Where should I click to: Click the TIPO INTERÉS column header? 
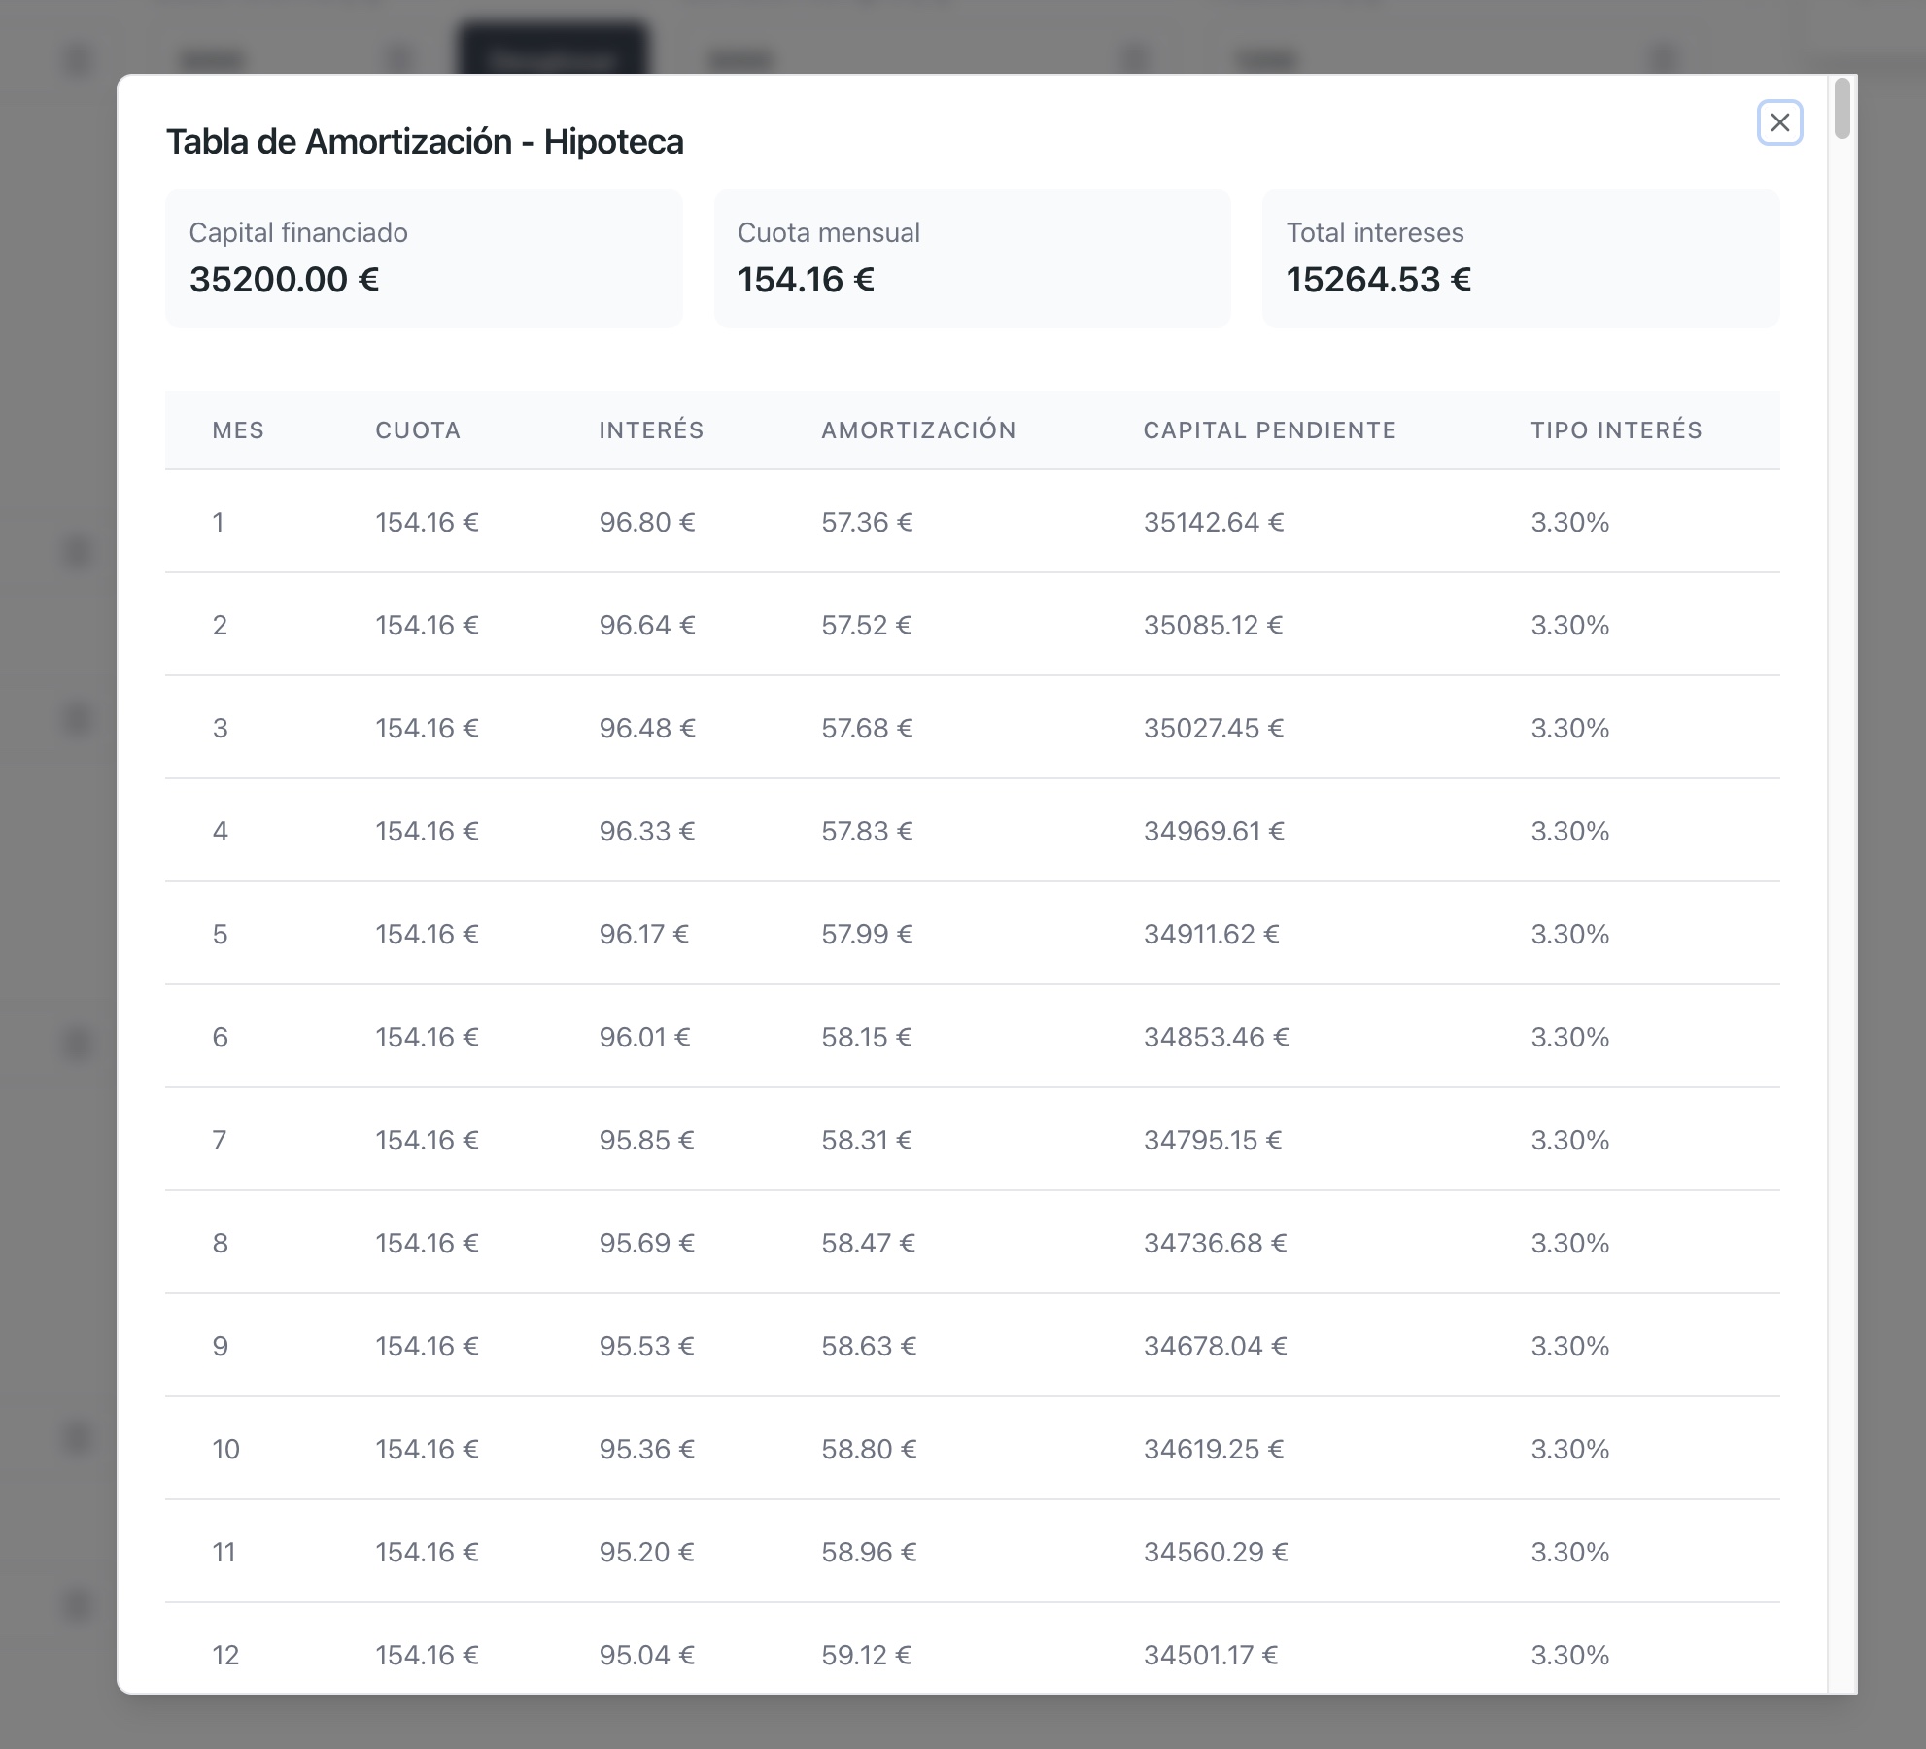1616,430
